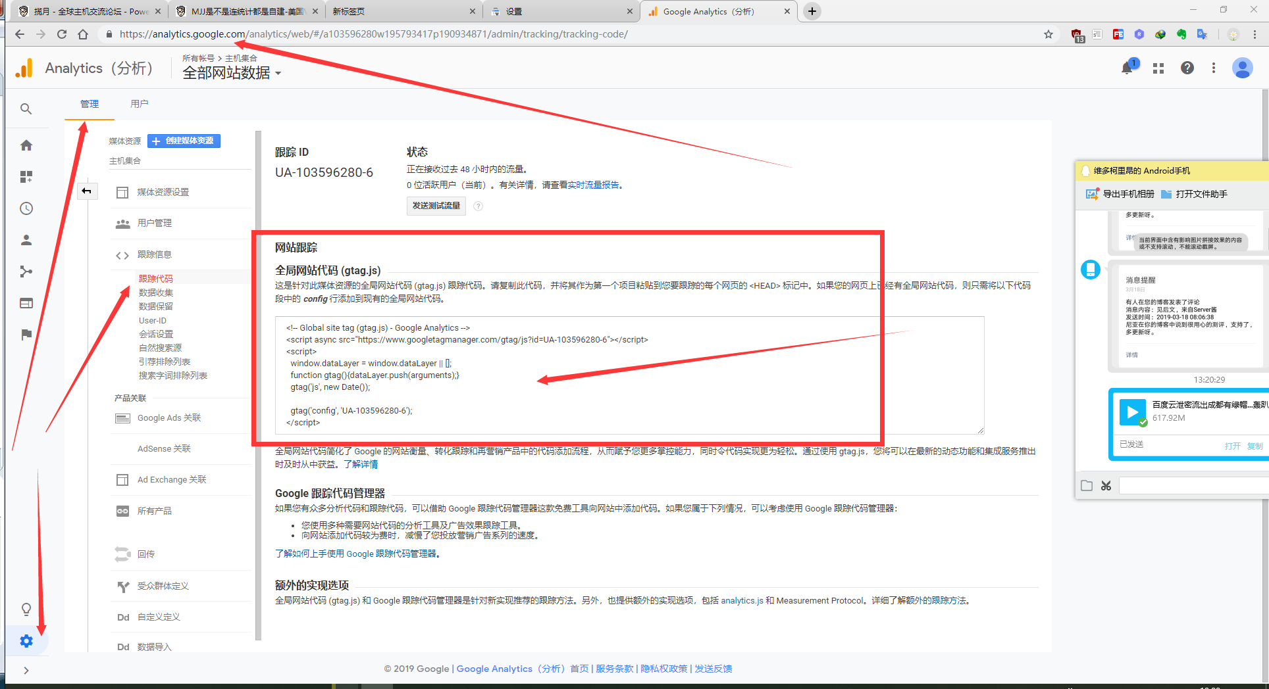
Task: Select 跟踪代码 in the tracking submenu
Action: point(156,279)
